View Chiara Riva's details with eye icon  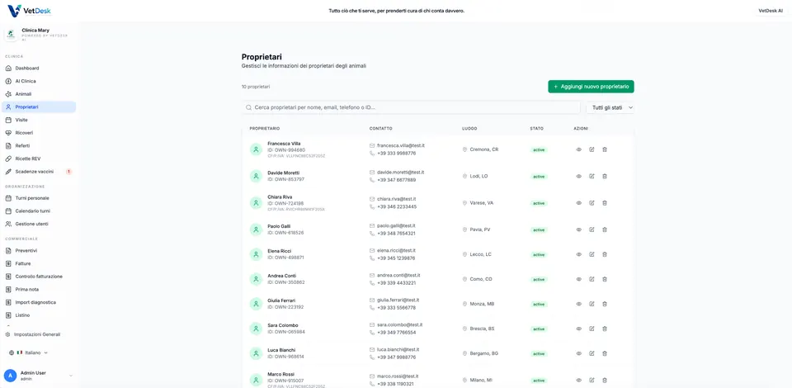point(579,202)
